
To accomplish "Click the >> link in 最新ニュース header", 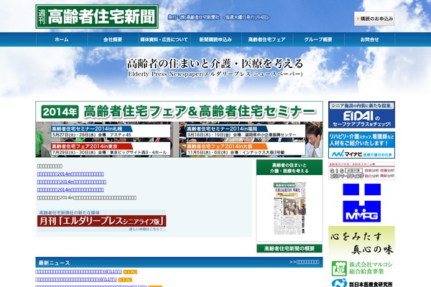I will (305, 262).
